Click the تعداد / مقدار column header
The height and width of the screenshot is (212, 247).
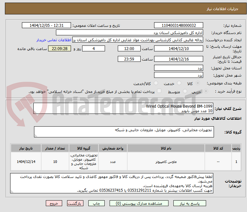click(55, 148)
